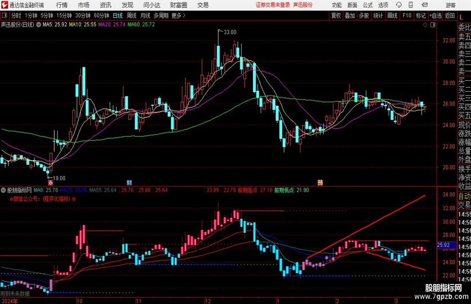Open the 多周期 multi-period view
This screenshot has height=304, width=471.
pos(161,15)
